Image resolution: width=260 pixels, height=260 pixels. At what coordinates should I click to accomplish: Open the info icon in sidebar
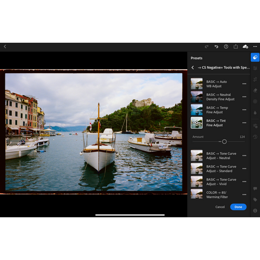(255, 211)
